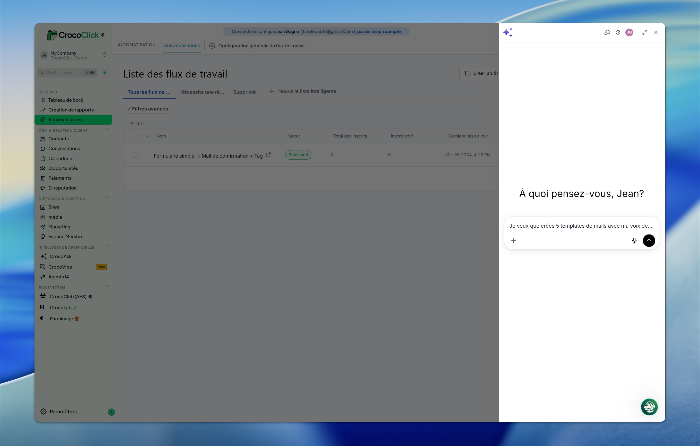Image resolution: width=700 pixels, height=446 pixels.
Task: Click the Rechercher search field
Action: tap(67, 73)
